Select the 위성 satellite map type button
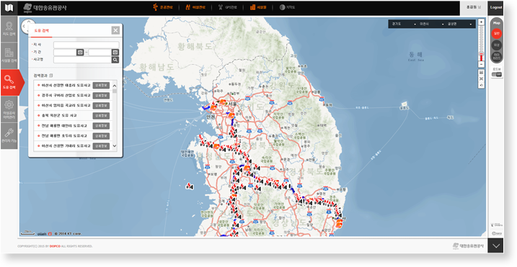Viewport: 517px width, 267px height. [497, 45]
